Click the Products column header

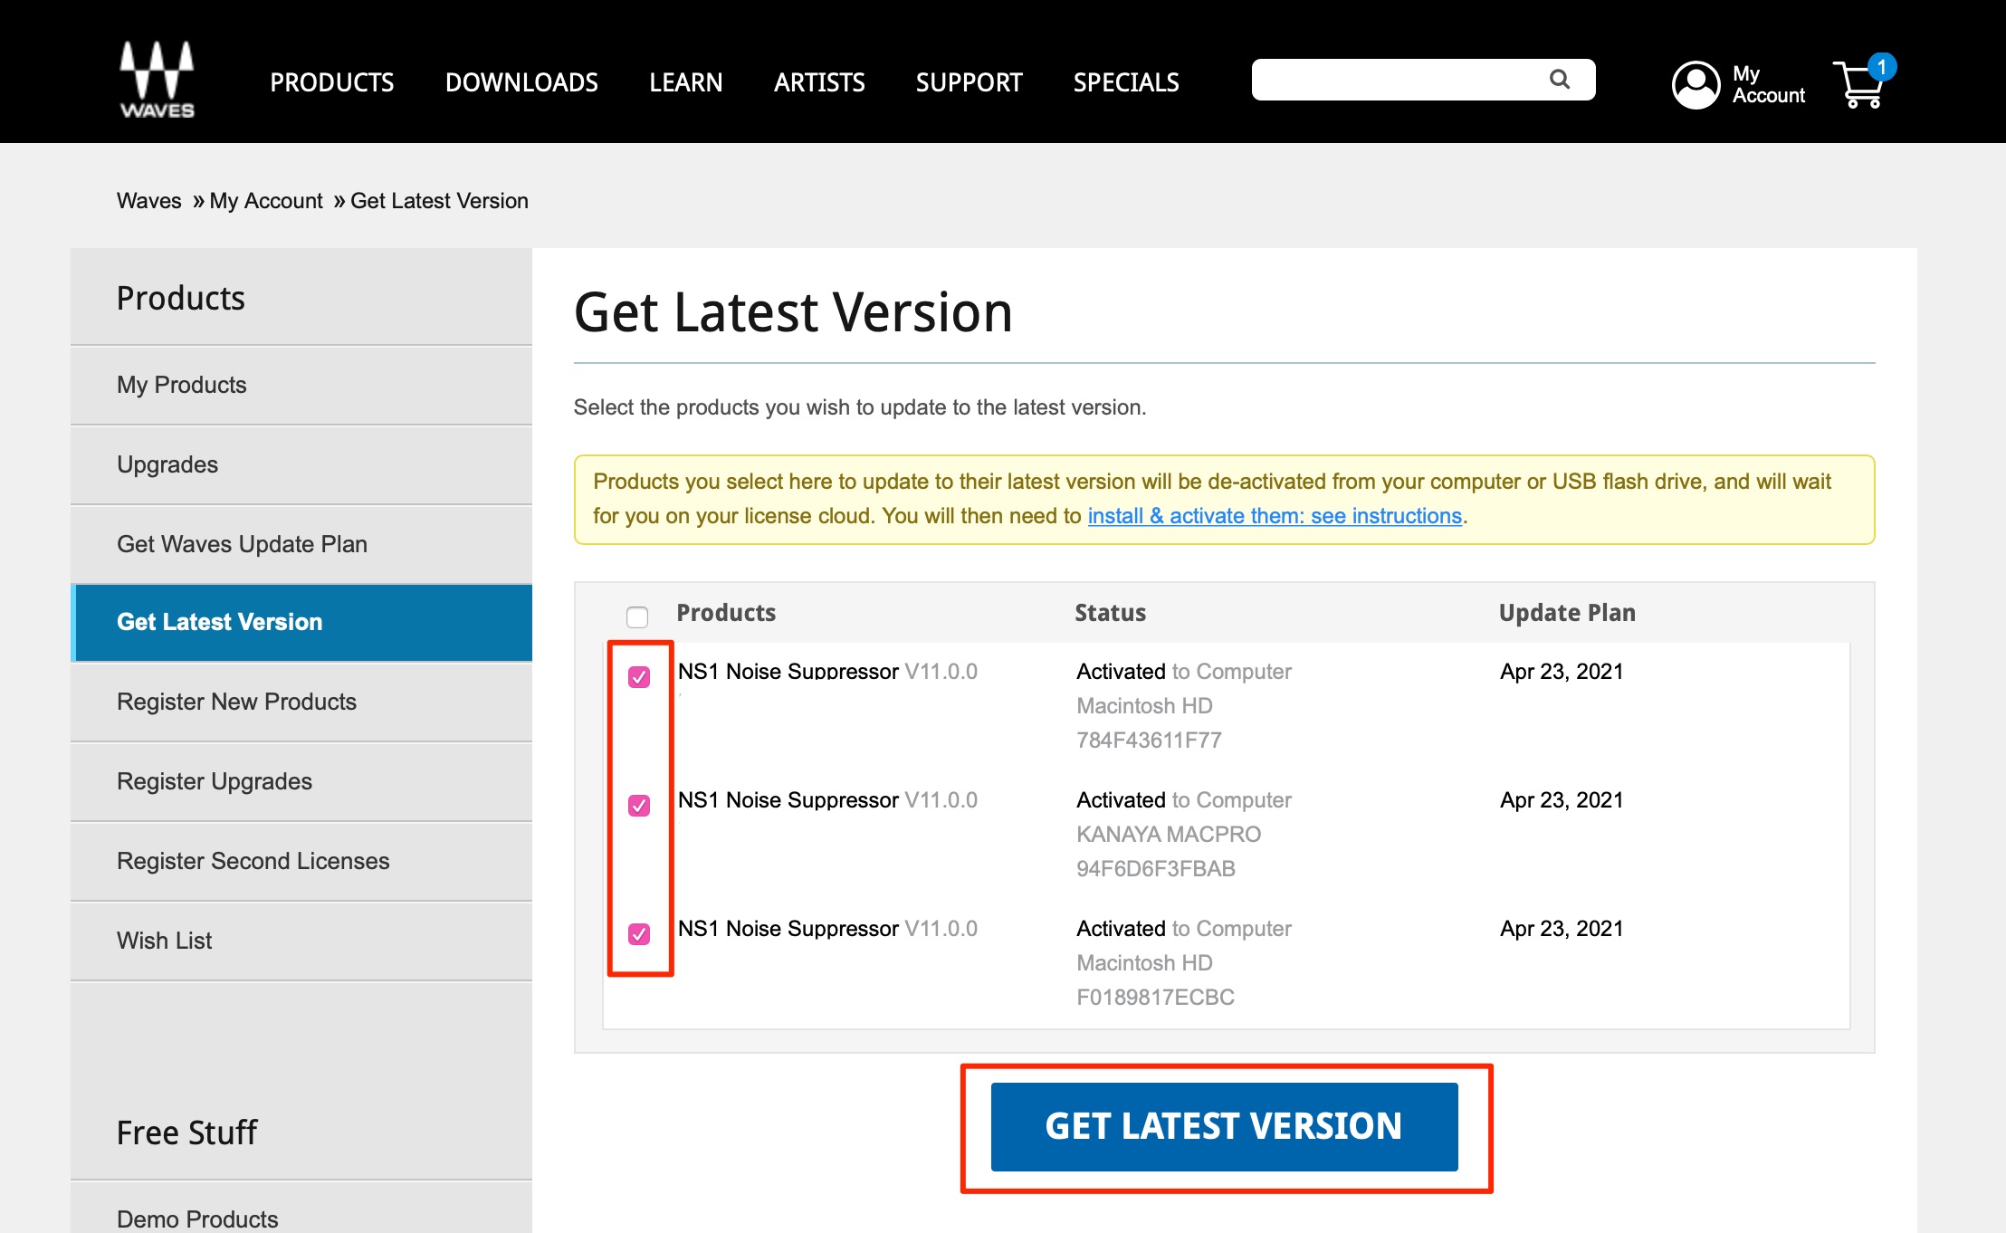tap(726, 613)
